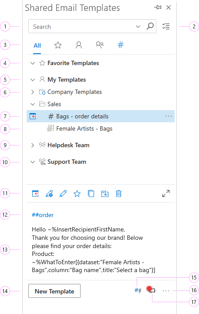Screen dimensions: 199x314
Task: Click the ##order shortcut link
Action: coord(43,215)
